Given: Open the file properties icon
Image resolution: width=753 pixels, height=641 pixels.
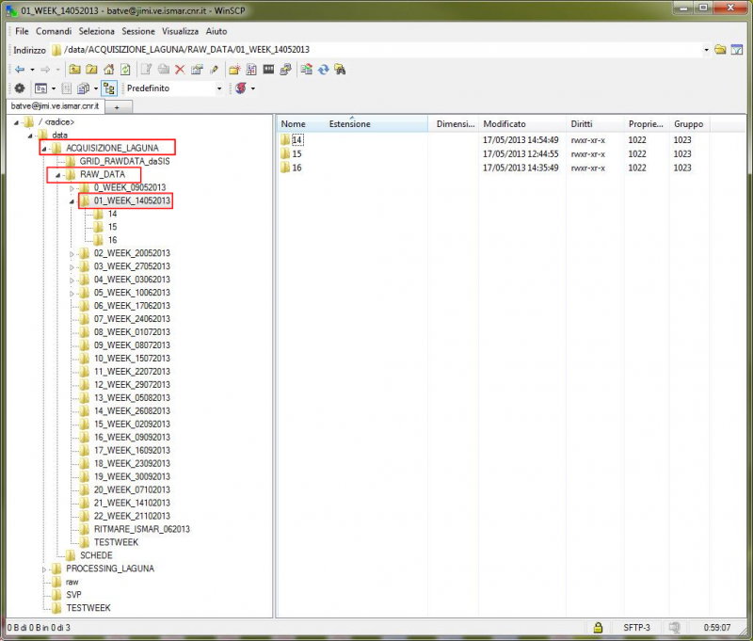Looking at the screenshot, I should click(x=197, y=70).
